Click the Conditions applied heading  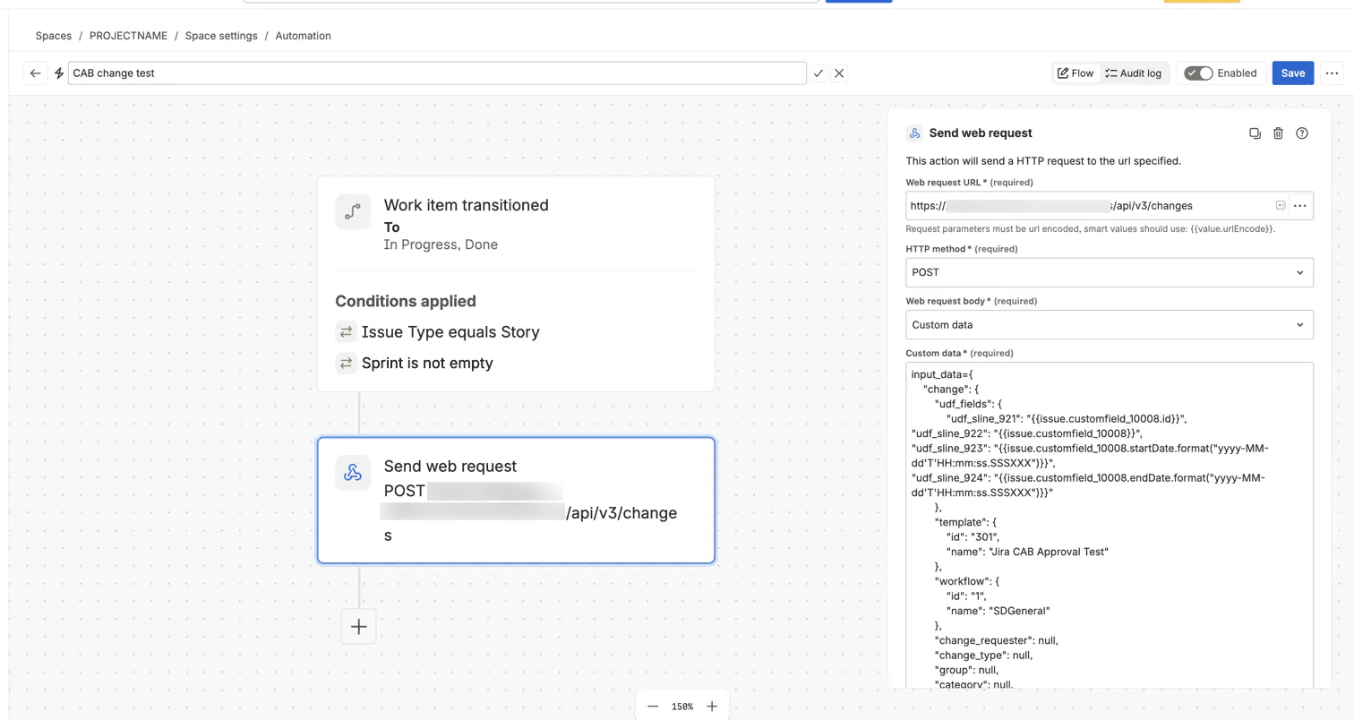click(x=406, y=301)
